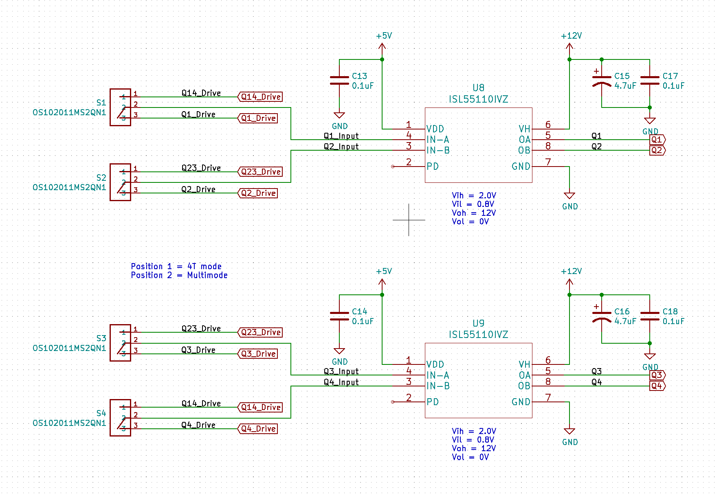Select the U8 ISL55110IVZ chip body
This screenshot has height=498, width=719.
(x=478, y=145)
